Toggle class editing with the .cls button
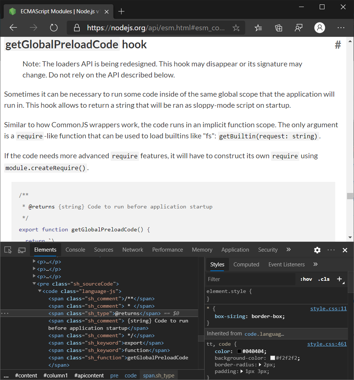This screenshot has width=354, height=380. [x=323, y=279]
